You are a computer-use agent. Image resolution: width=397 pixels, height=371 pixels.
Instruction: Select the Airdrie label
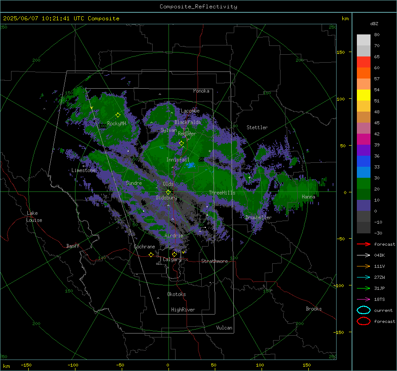pyautogui.click(x=174, y=236)
